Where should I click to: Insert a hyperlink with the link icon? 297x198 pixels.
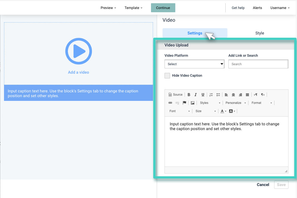170,103
